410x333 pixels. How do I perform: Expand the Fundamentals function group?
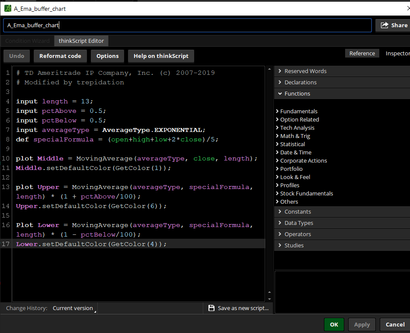(297, 111)
